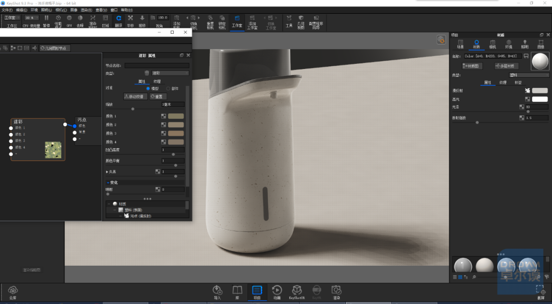Open the Animation clock icon
Viewport: 552px width, 304px height.
277,292
